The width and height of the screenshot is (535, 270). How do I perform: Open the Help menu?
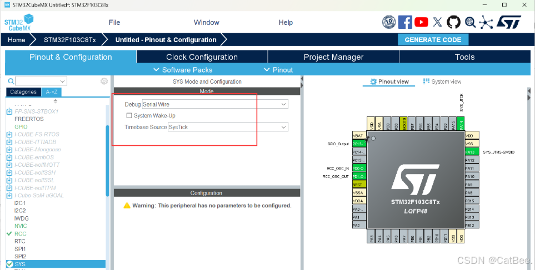[286, 23]
